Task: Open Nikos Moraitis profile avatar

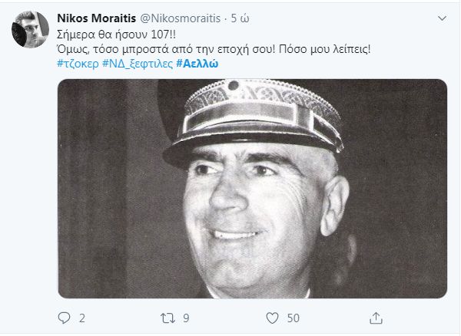Action: (x=30, y=29)
